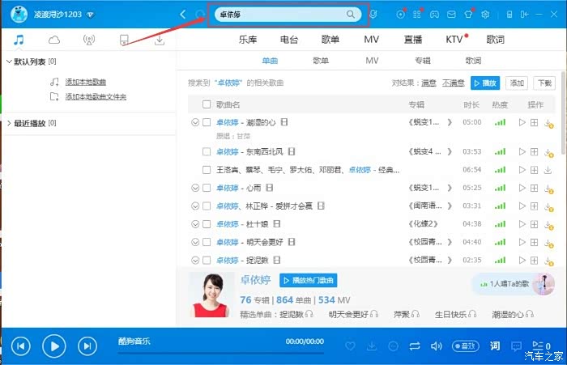Open the cloud music tab icon

[54, 40]
